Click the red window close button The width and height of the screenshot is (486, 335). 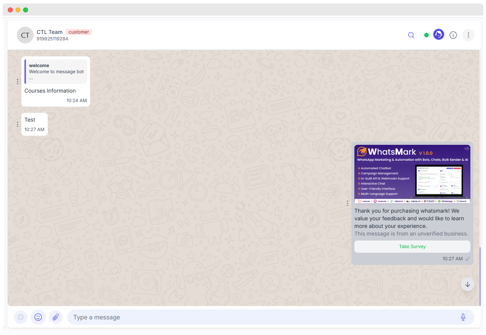(10, 10)
